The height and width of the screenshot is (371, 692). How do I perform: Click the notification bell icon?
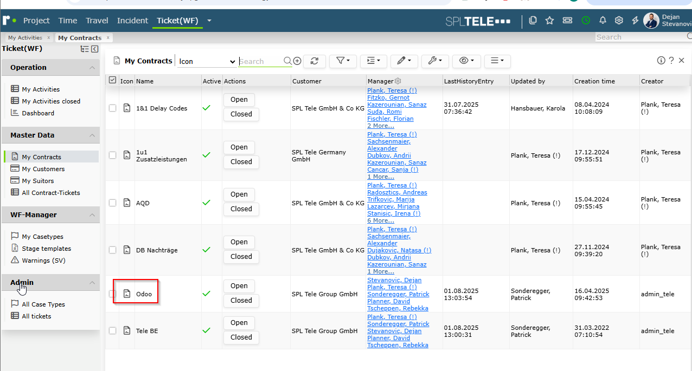click(x=603, y=21)
